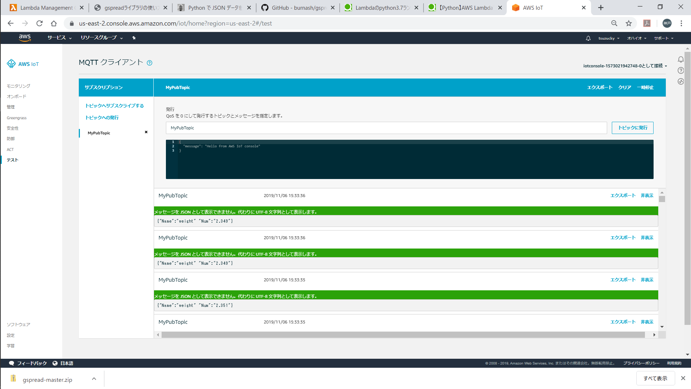
Task: Bookmark this page with star icon
Action: click(629, 23)
